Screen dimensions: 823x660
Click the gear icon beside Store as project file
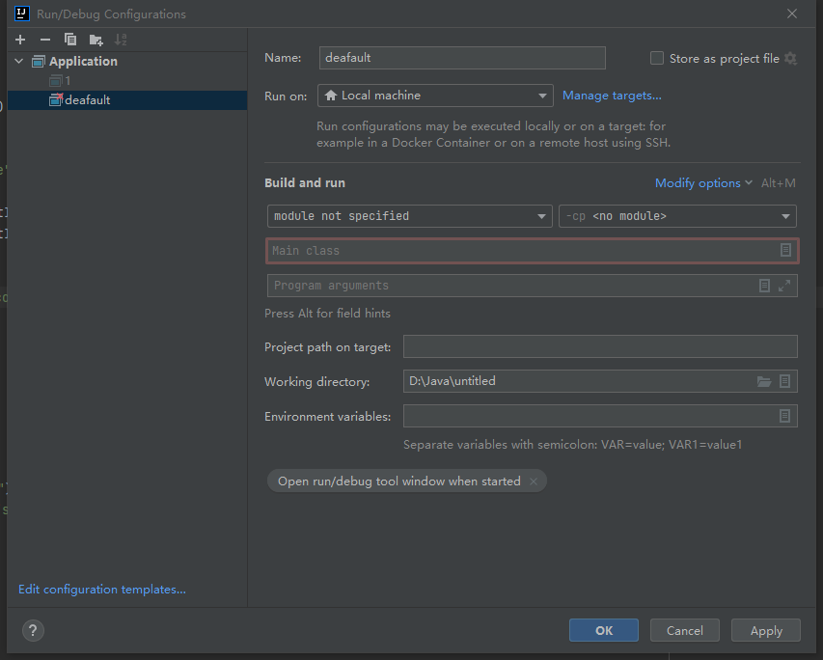pos(791,59)
